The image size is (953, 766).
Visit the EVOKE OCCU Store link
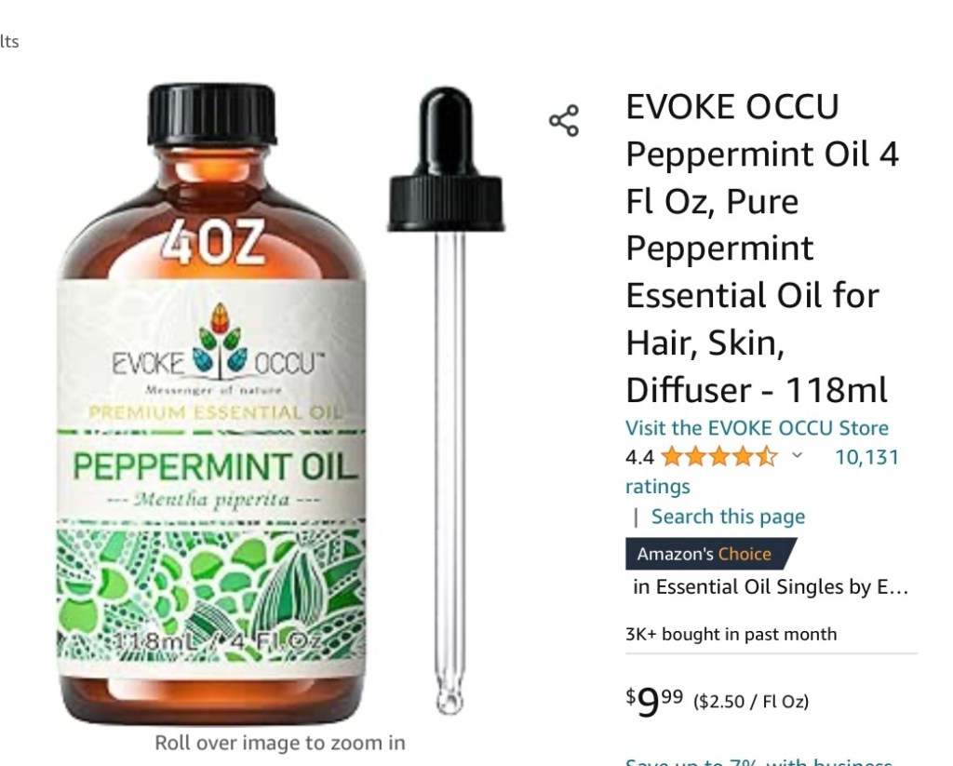(x=757, y=428)
